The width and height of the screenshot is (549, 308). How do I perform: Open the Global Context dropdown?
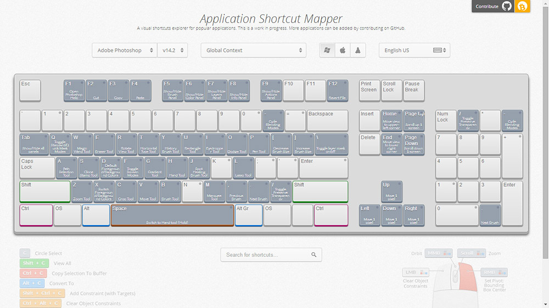click(x=254, y=50)
